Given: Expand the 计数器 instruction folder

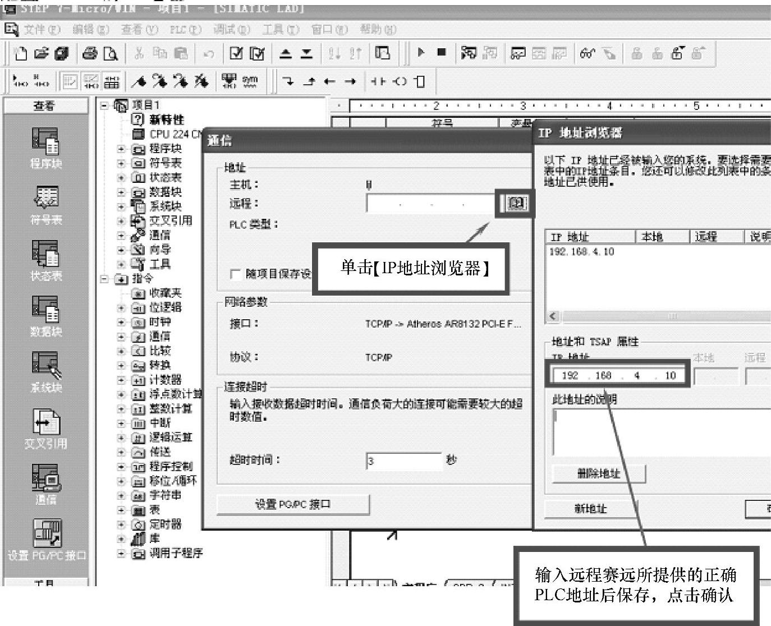Looking at the screenshot, I should tap(121, 380).
